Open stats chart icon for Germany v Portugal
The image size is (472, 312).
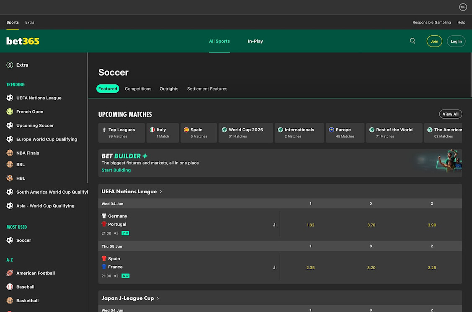pos(275,225)
